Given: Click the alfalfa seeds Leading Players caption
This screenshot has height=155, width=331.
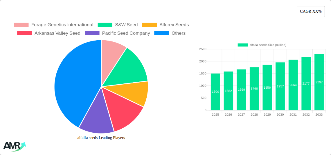Looking at the screenshot, I should [x=101, y=138].
